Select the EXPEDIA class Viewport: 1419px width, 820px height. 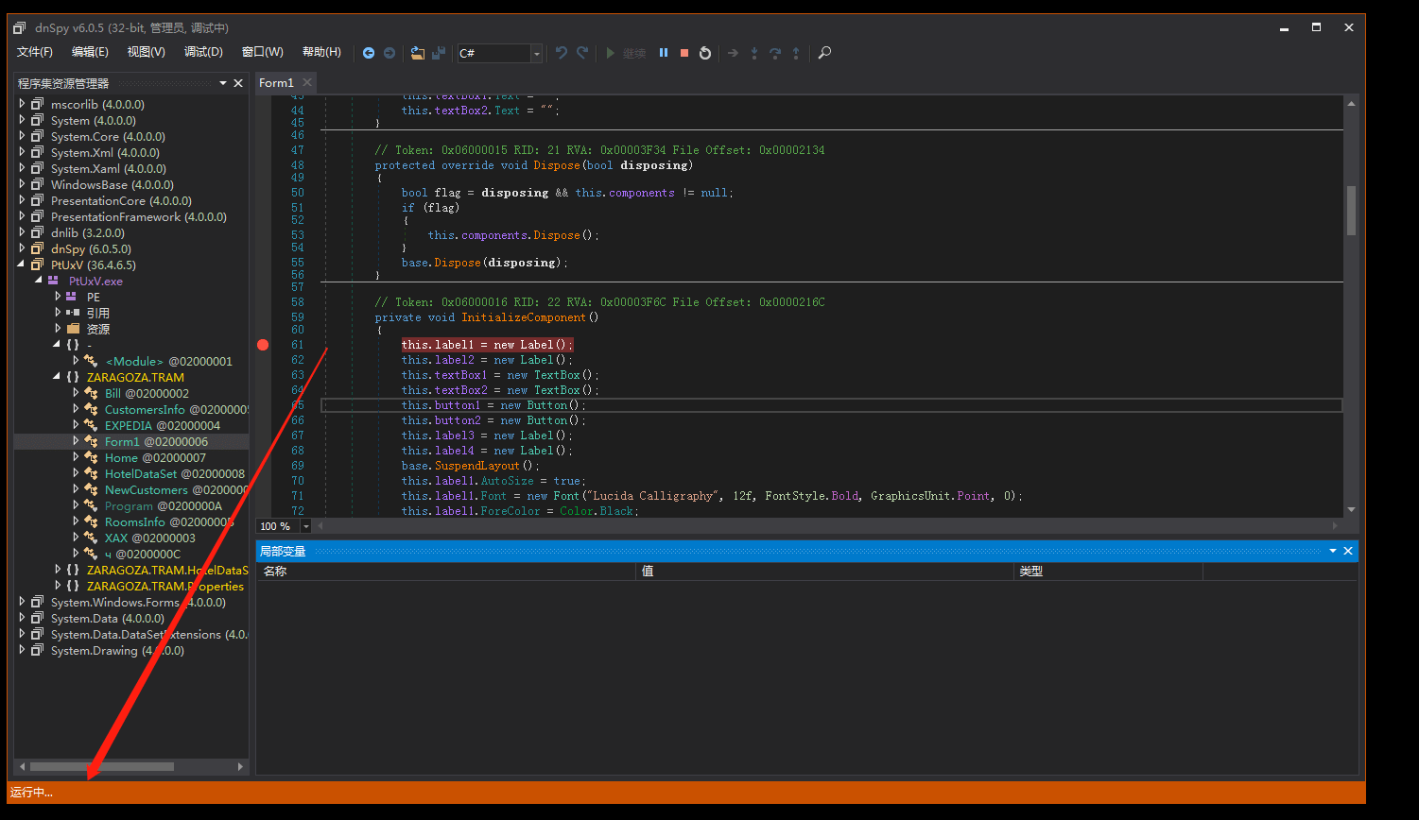pos(163,425)
